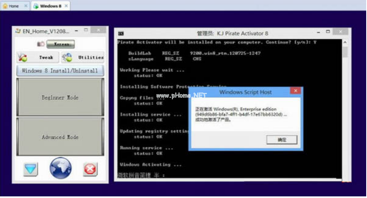Close the Home tab
The width and height of the screenshot is (367, 198).
point(26,6)
